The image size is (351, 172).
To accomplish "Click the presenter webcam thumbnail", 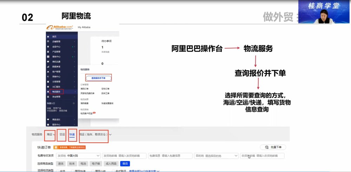I will pyautogui.click(x=324, y=12).
